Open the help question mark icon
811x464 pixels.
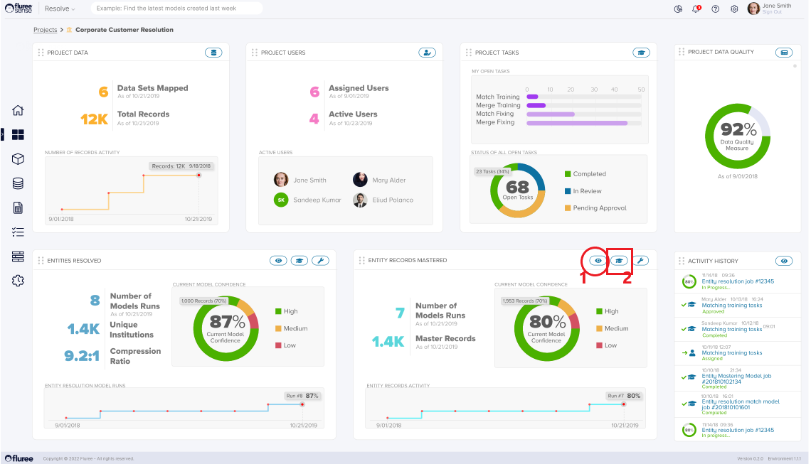[x=715, y=9]
